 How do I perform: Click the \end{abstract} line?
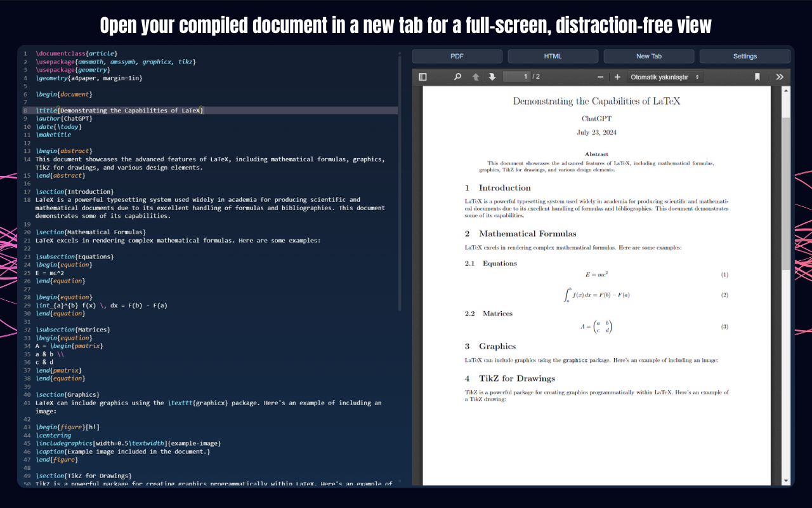point(60,175)
